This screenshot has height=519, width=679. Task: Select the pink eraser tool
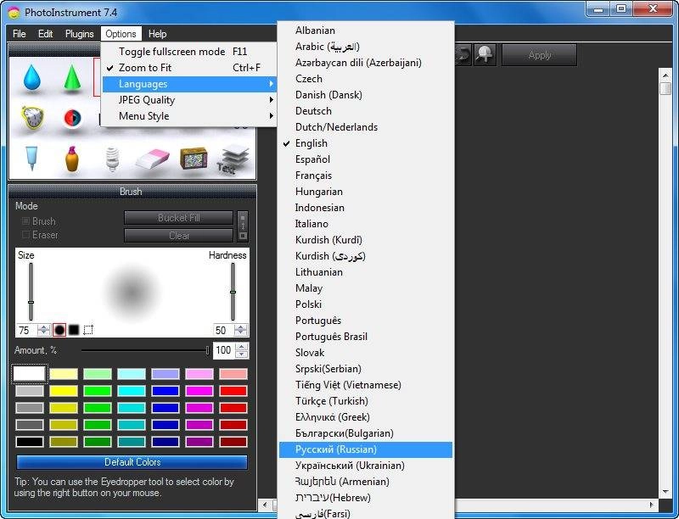pos(153,159)
